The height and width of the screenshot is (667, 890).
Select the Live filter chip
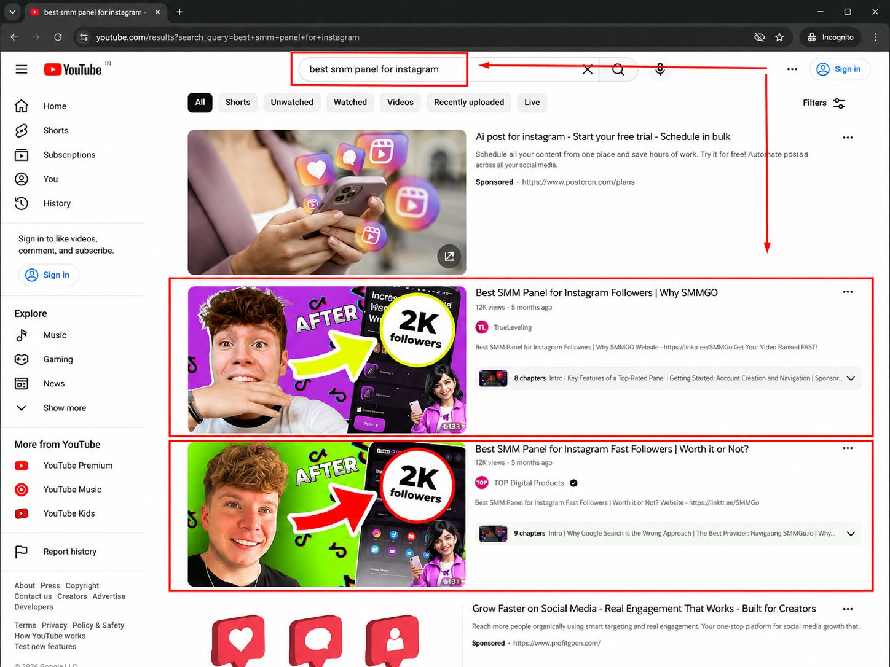532,103
